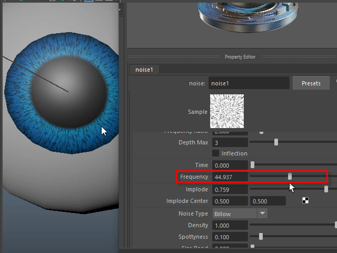The height and width of the screenshot is (253, 337).
Task: Click the Property Editor panel title bar
Action: tap(240, 57)
